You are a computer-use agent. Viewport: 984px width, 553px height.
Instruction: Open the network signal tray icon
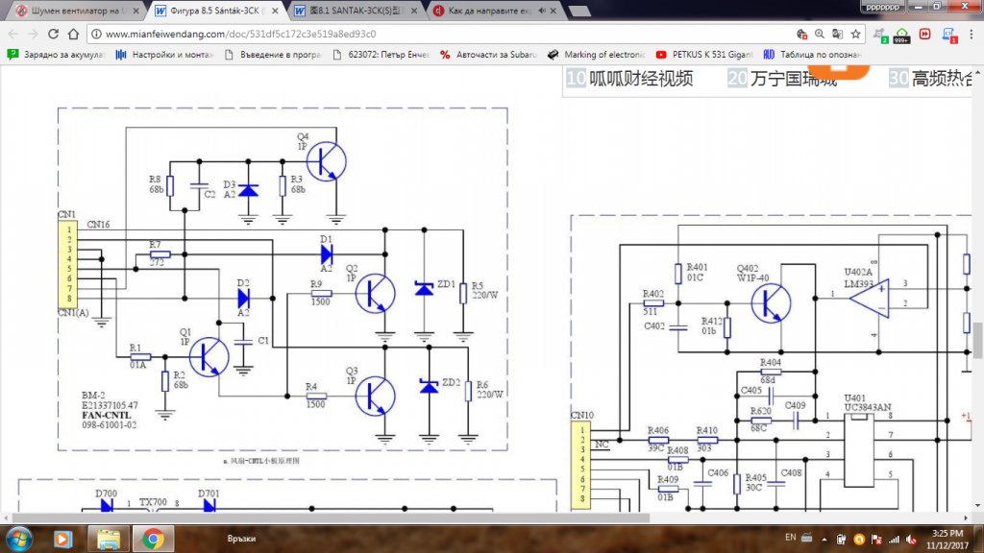894,540
